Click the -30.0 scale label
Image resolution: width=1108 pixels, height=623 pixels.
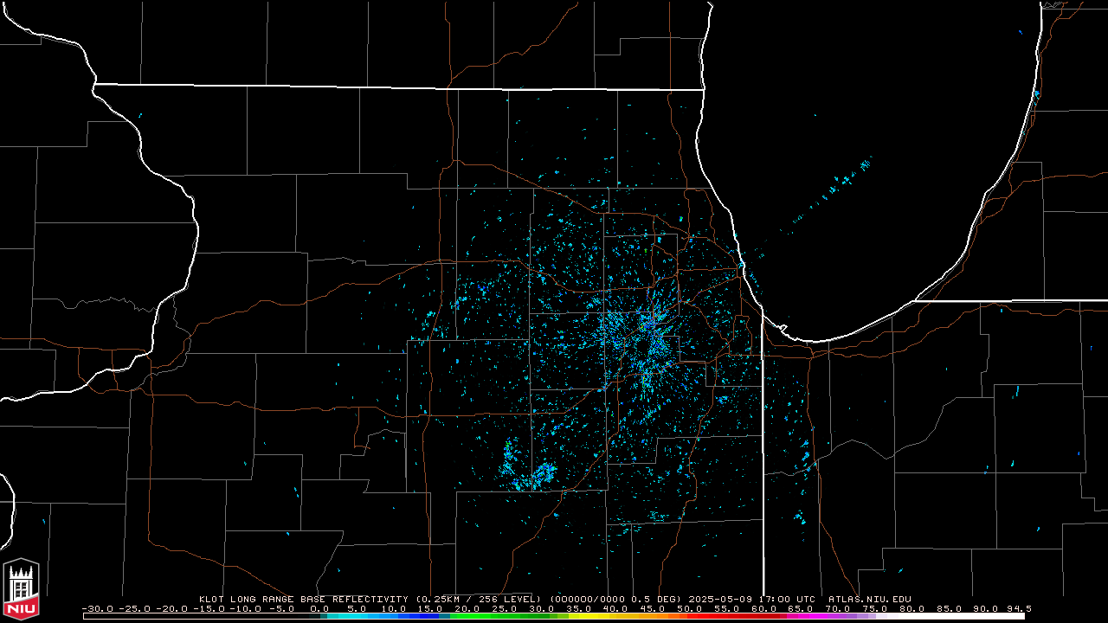[97, 608]
